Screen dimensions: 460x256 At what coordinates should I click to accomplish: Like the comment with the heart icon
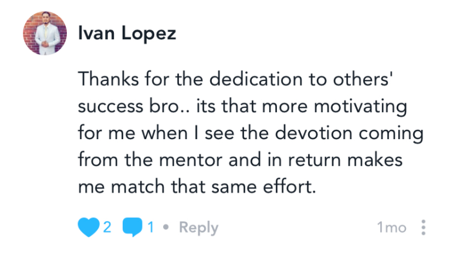88,227
